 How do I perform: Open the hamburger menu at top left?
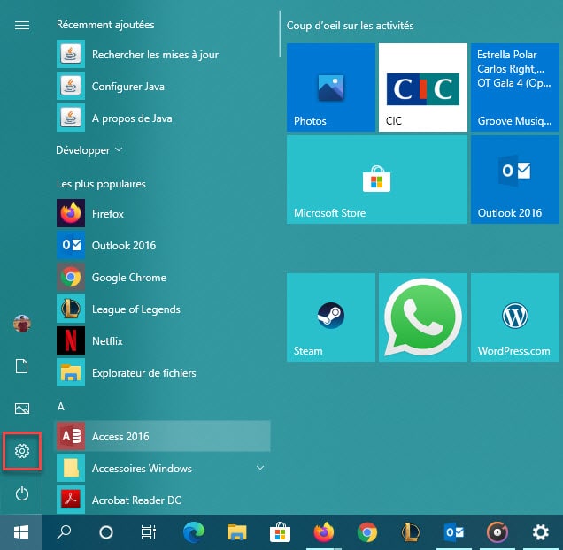tap(22, 25)
